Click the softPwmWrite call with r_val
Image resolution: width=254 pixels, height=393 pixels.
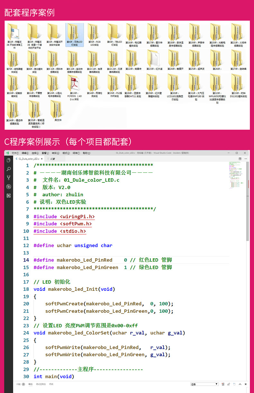pos(108,347)
